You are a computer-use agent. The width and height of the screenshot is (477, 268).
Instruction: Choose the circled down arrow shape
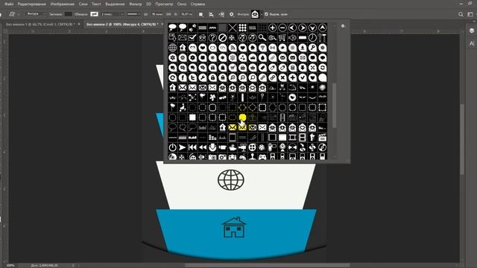point(312,28)
